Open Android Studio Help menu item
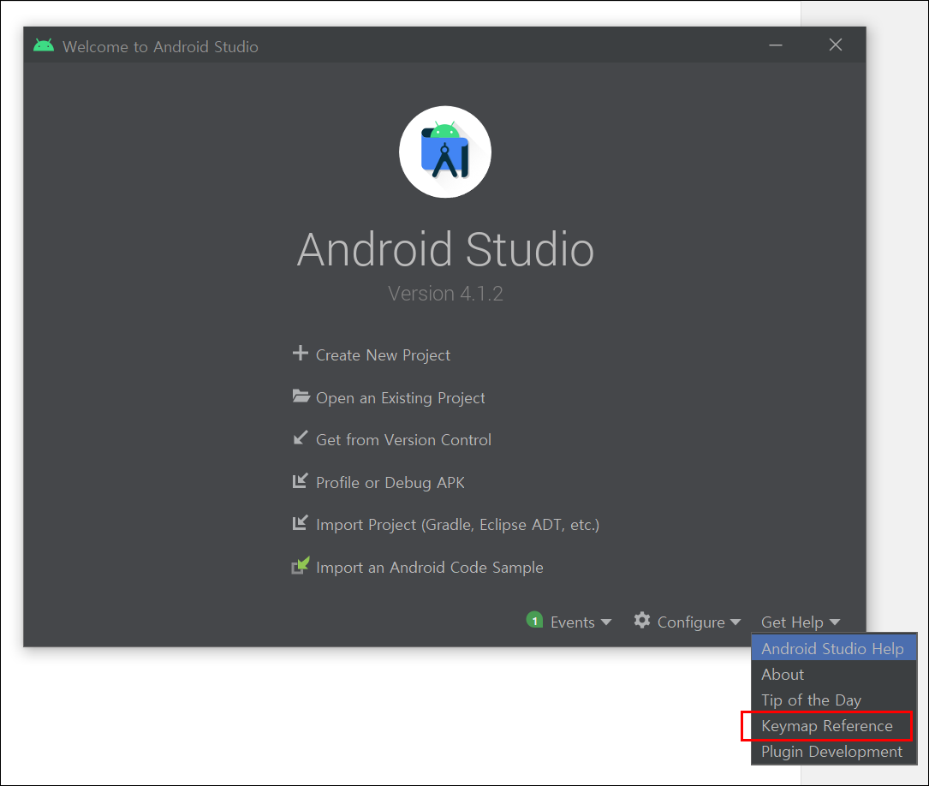Viewport: 929px width, 786px height. click(x=834, y=649)
